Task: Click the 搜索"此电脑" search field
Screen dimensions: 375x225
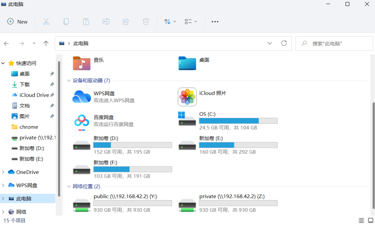Action: [x=333, y=43]
